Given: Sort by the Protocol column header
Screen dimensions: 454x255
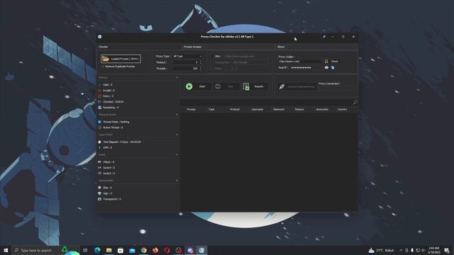Looking at the screenshot, I should (235, 110).
